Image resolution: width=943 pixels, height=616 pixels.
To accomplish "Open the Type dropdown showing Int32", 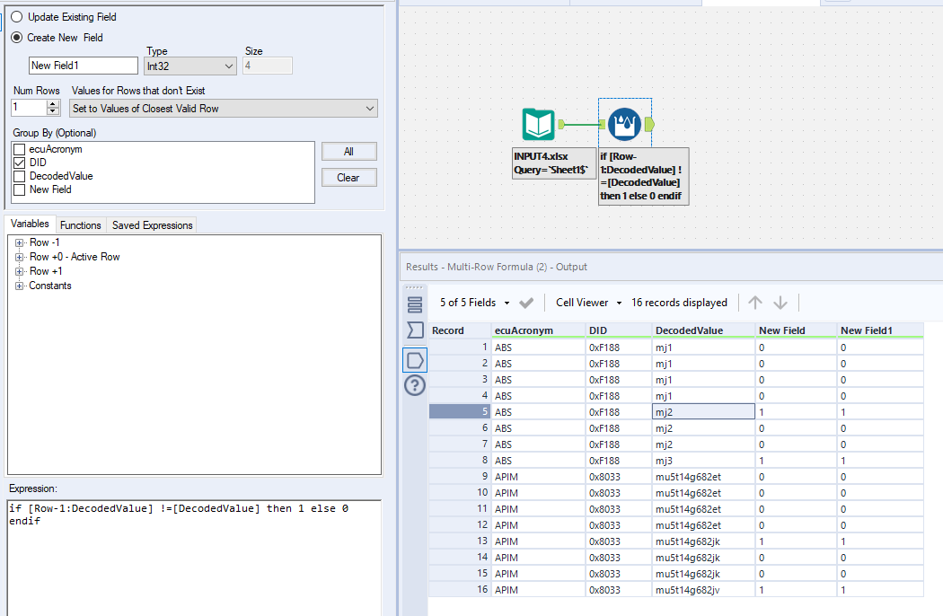I will coord(190,66).
